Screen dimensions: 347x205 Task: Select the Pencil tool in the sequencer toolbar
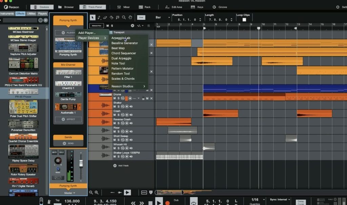tap(99, 17)
